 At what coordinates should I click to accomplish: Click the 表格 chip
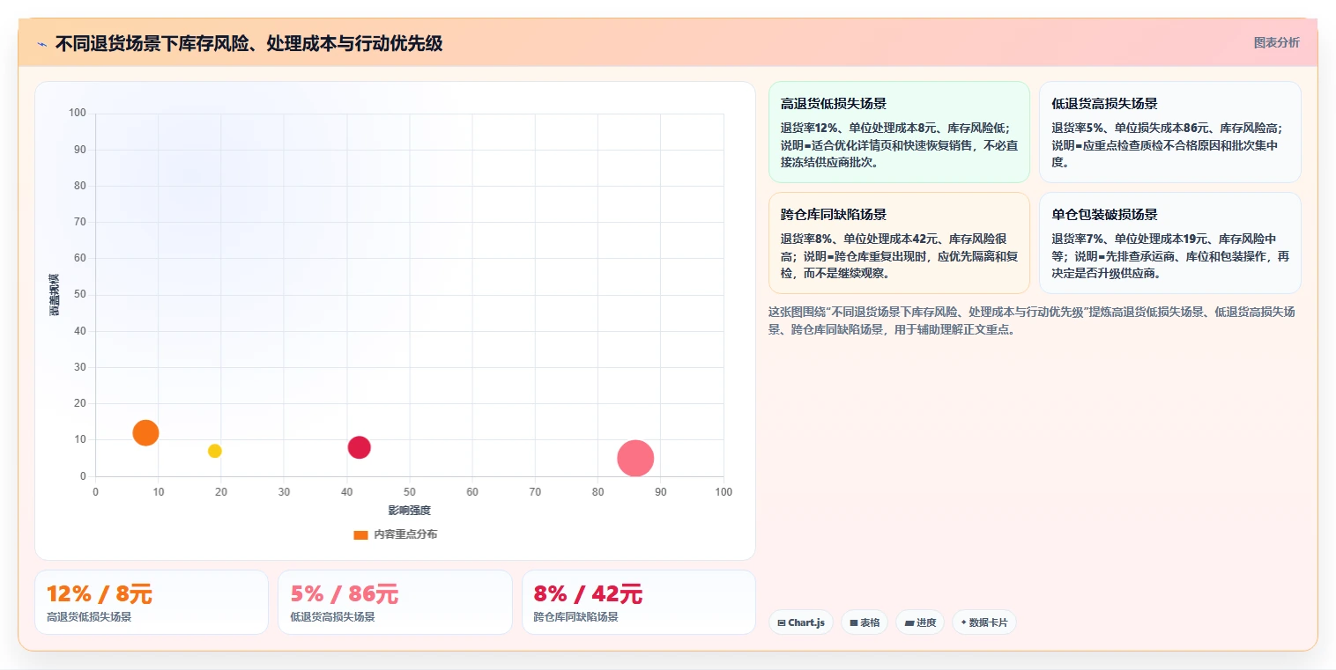click(865, 622)
